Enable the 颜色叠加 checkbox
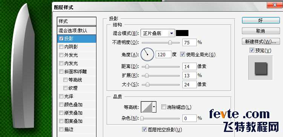Screen dimensions: 283x137 61,105
